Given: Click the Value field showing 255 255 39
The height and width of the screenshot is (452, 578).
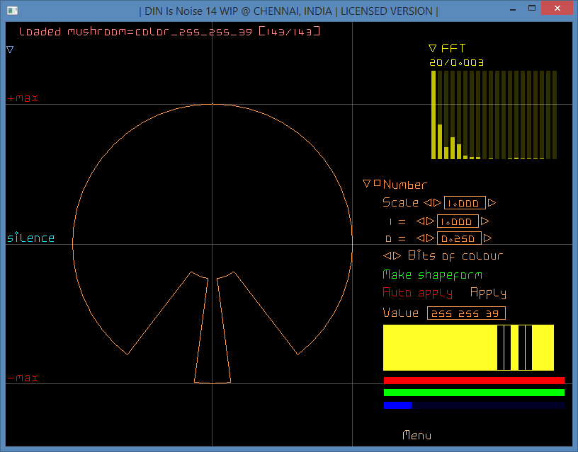Looking at the screenshot, I should click(466, 313).
